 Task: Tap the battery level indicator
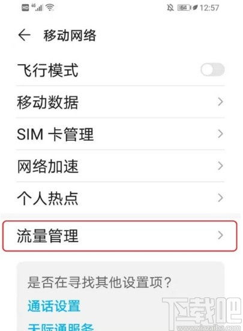184,8
